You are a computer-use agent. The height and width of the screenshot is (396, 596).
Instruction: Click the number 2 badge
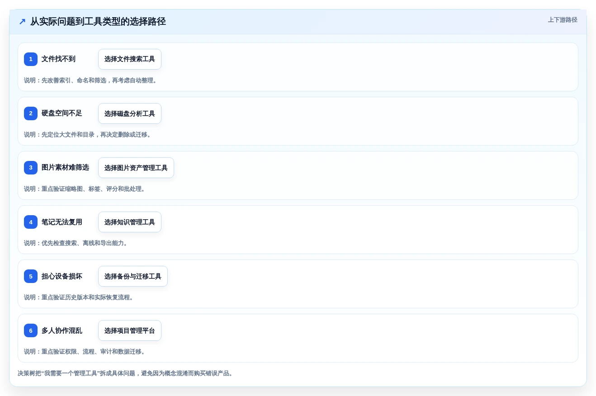pos(31,113)
